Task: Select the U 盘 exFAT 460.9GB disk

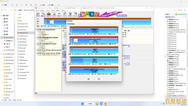Action: pyautogui.click(x=94, y=60)
